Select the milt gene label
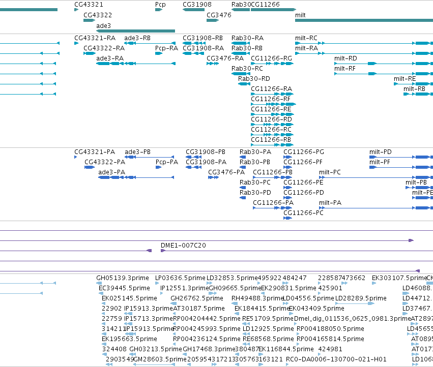This screenshot has height=367, width=433. click(300, 15)
